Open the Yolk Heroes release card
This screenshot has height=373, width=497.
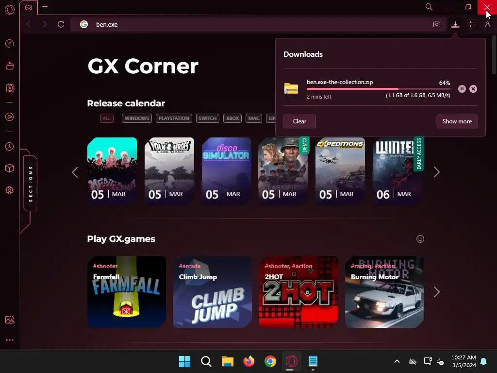pos(169,170)
